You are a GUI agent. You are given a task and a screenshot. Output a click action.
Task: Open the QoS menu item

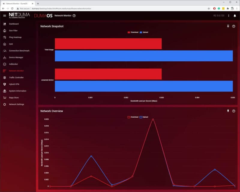point(11,44)
